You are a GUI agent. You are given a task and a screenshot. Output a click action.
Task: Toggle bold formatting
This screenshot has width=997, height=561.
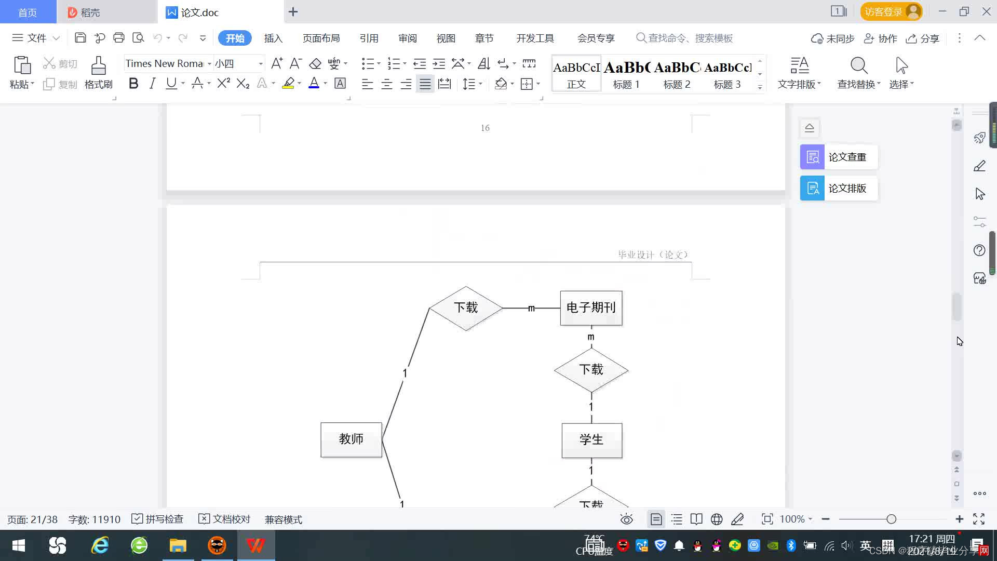[x=133, y=84]
